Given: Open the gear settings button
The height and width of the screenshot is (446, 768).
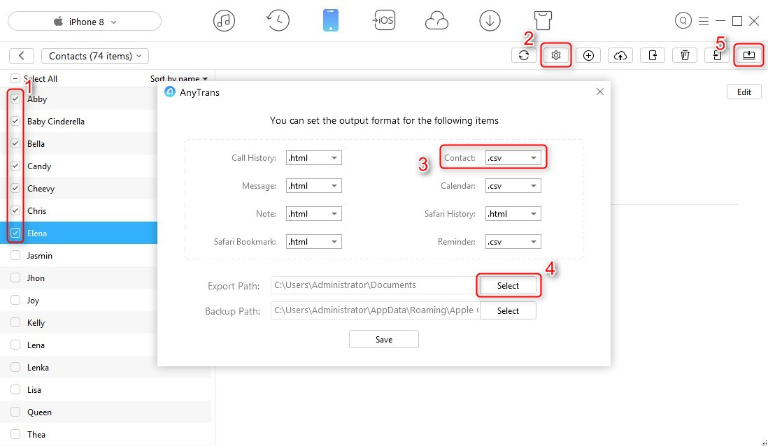Looking at the screenshot, I should pos(555,55).
